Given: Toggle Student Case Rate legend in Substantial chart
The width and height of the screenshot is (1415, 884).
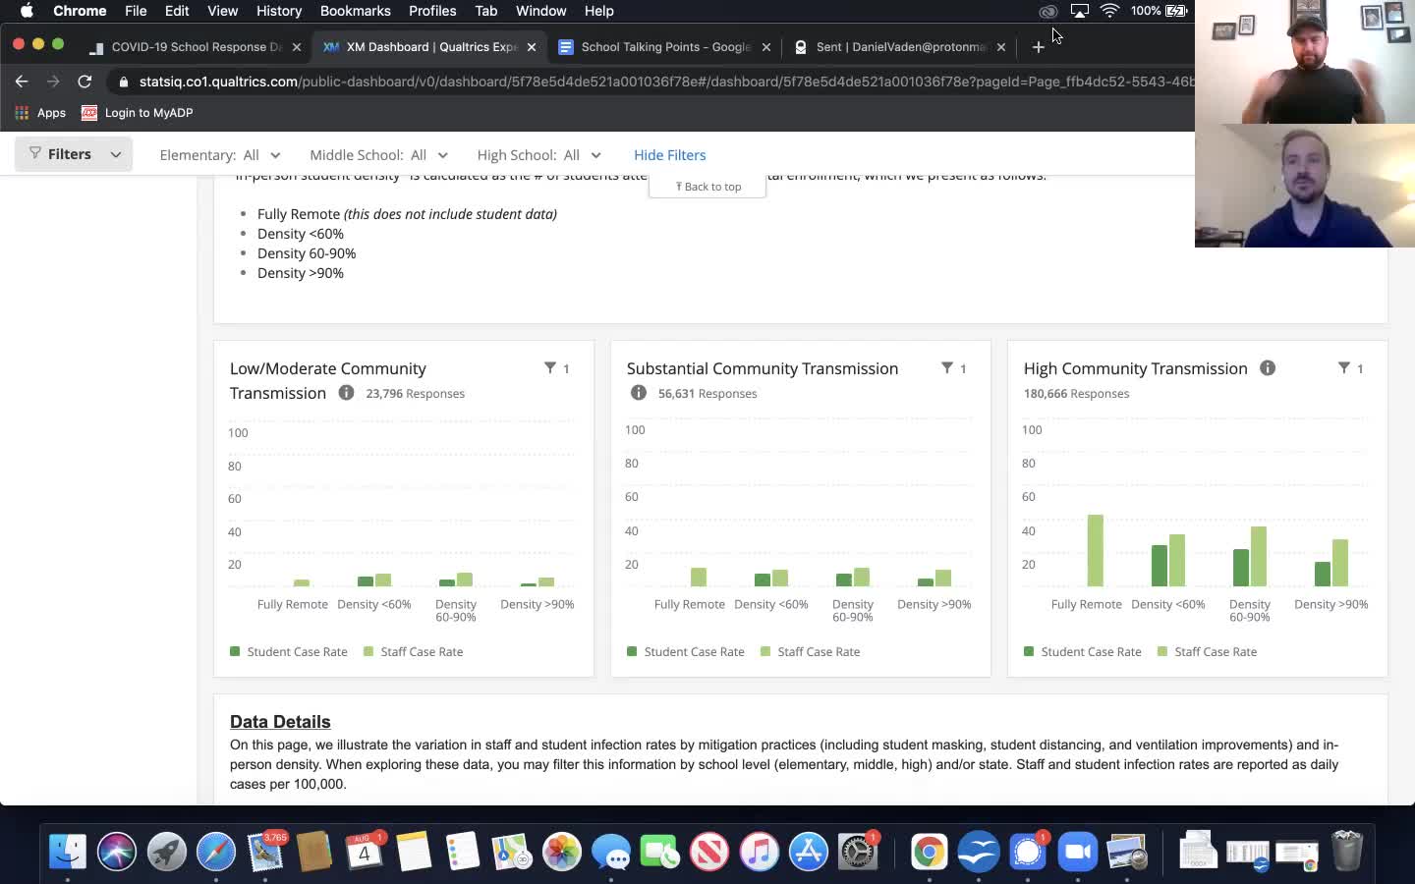Looking at the screenshot, I should click(x=686, y=651).
